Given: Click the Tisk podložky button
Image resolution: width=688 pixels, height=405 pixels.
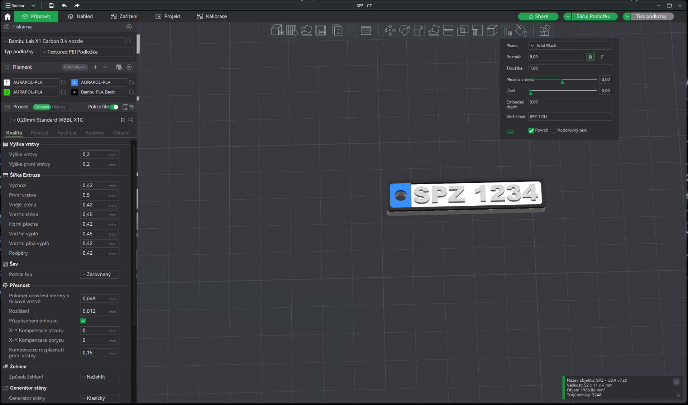Looking at the screenshot, I should coord(651,16).
